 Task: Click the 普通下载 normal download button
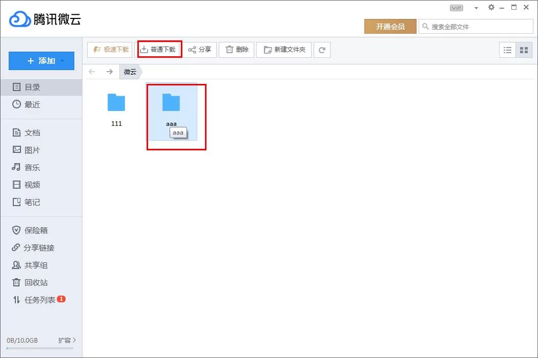(159, 50)
